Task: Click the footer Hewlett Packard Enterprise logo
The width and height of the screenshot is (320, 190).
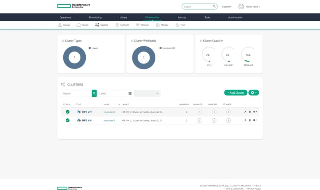Action: (70, 188)
